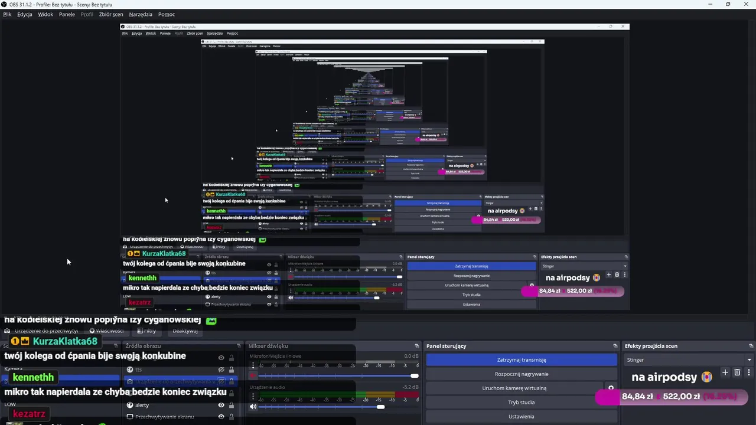This screenshot has height=425, width=756.
Task: Click the Panel sterujący title
Action: click(446, 346)
